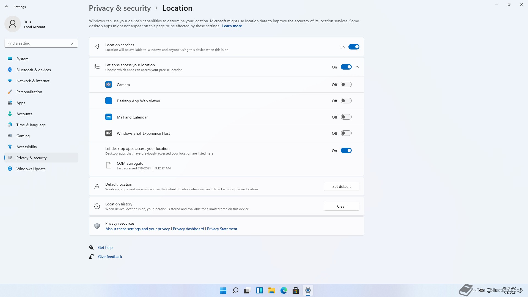
Task: Enable location for Windows Shell Experience Host
Action: tap(346, 133)
